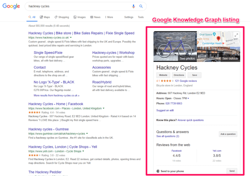Screen dimensions: 250x176
Task: Open the Tools search filter
Action: (141, 17)
